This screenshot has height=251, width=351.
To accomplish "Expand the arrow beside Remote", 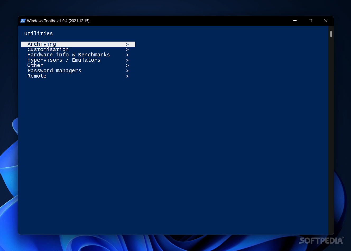I will 127,76.
